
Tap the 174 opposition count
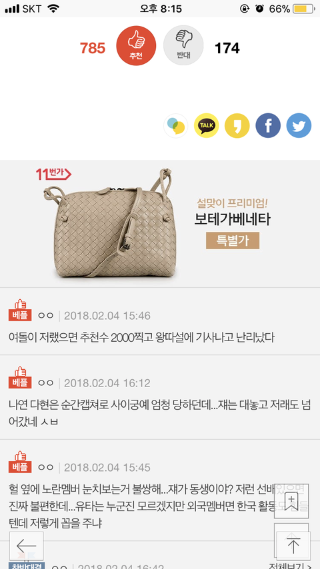coord(227,48)
